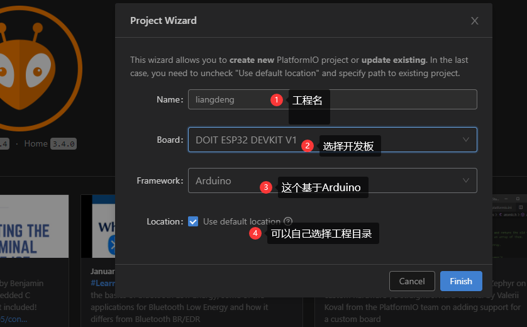Close the Project Wizard dialog
The image size is (527, 327).
(474, 21)
